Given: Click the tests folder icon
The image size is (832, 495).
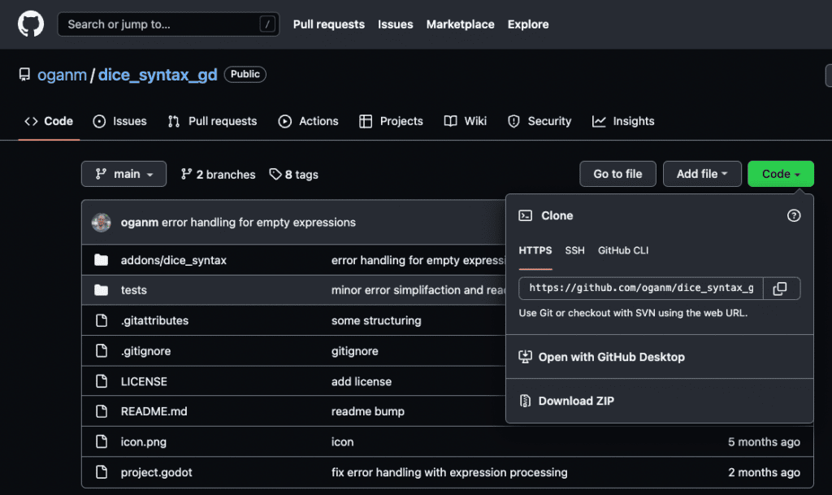Looking at the screenshot, I should (102, 290).
